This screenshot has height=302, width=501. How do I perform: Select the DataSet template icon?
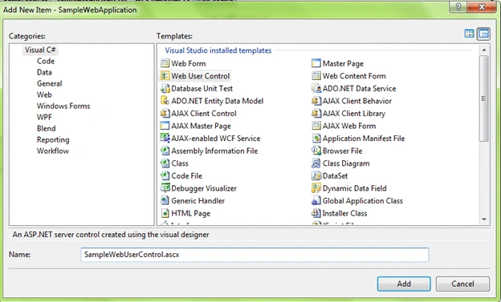316,175
